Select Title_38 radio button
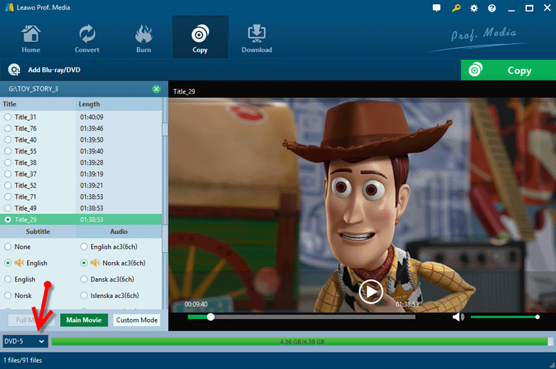 [x=8, y=163]
